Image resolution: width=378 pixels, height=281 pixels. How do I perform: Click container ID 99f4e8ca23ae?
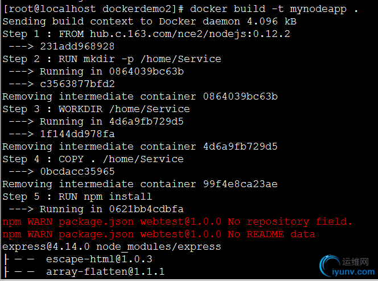point(240,184)
